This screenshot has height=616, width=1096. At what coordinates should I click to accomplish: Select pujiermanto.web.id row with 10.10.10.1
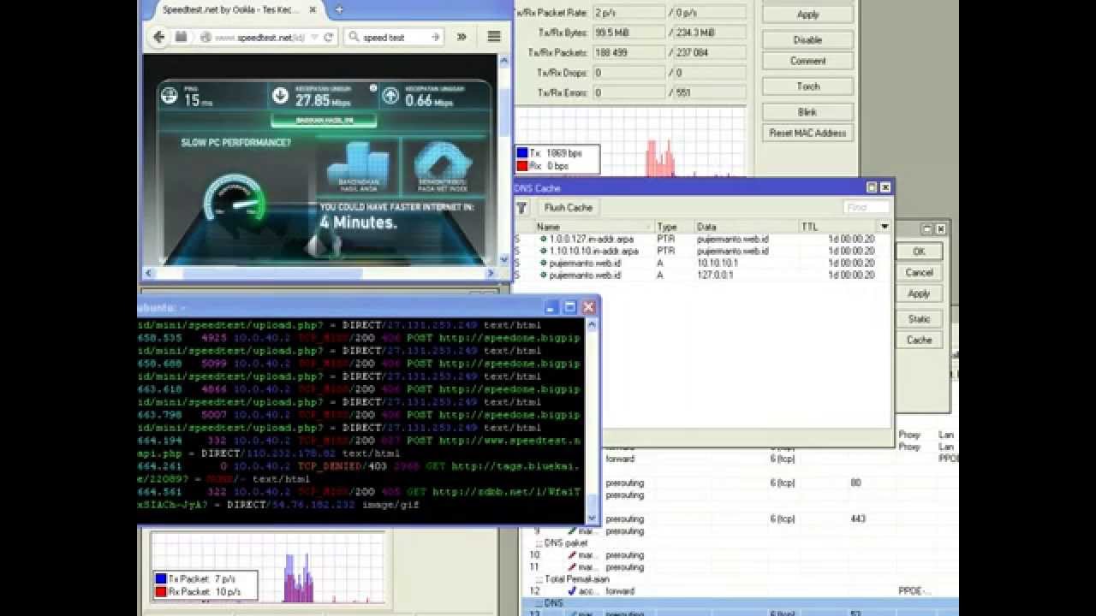[x=701, y=264]
